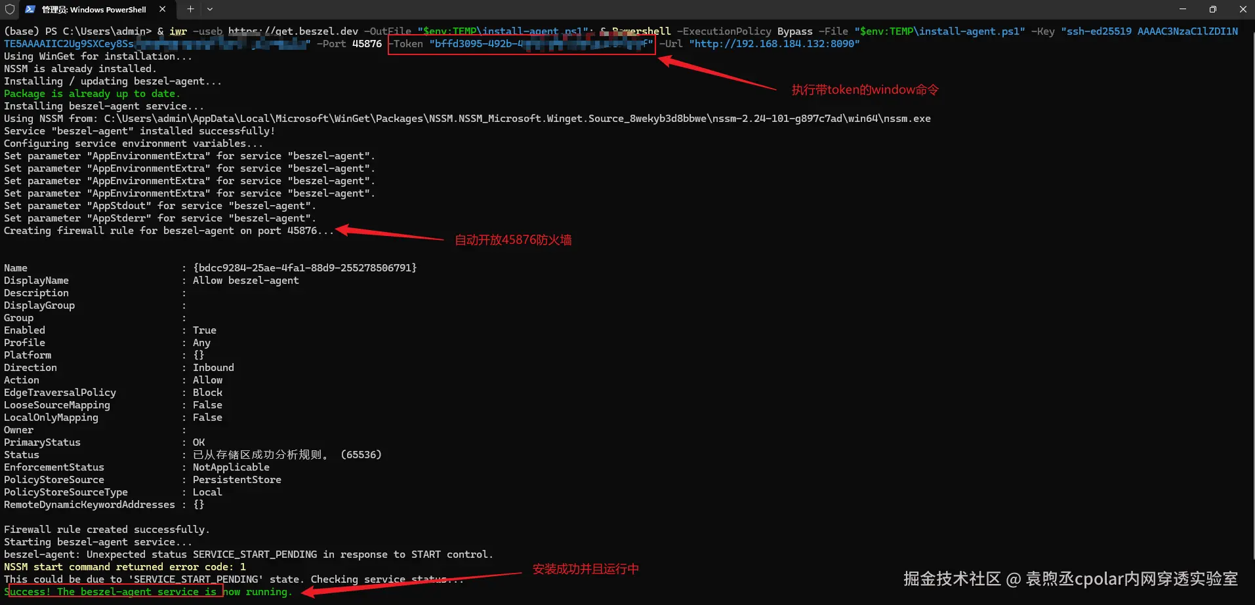The height and width of the screenshot is (605, 1255).
Task: Click the "Checking service status..." line
Action: (x=234, y=579)
